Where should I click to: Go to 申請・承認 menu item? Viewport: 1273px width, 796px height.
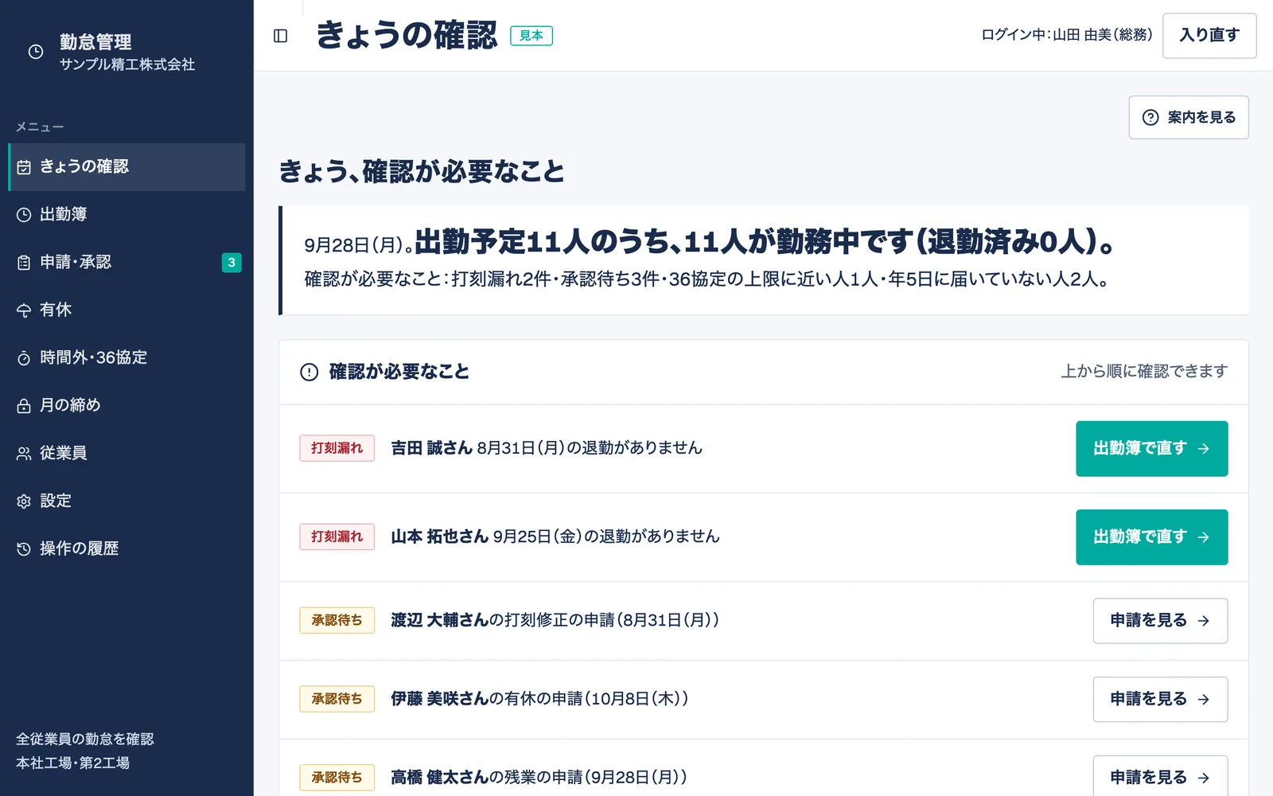[127, 263]
